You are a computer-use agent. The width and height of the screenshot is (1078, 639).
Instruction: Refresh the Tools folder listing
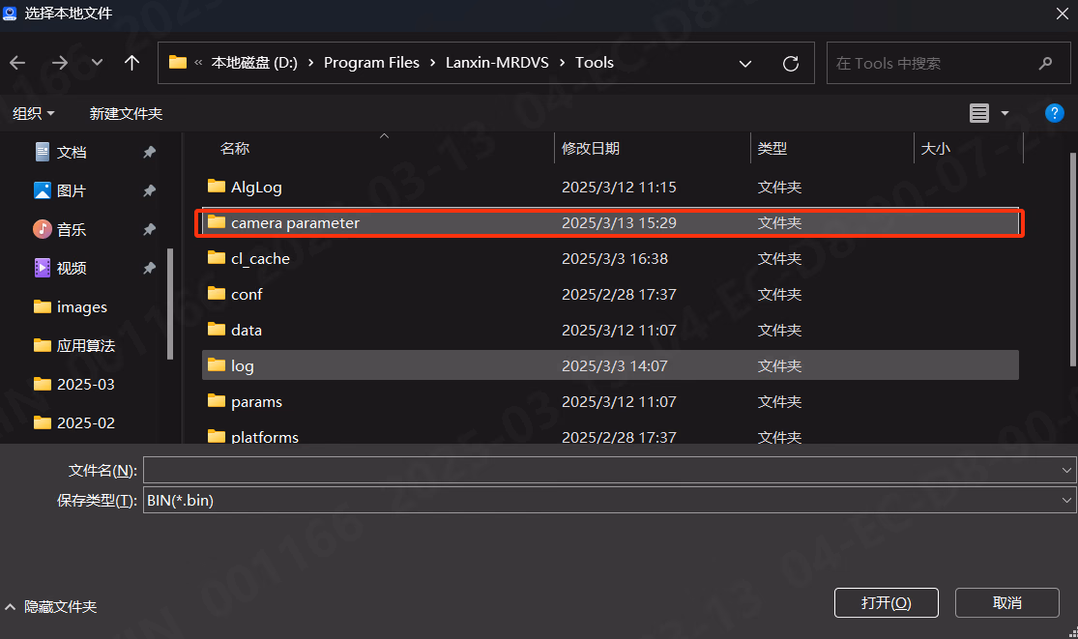(x=791, y=64)
